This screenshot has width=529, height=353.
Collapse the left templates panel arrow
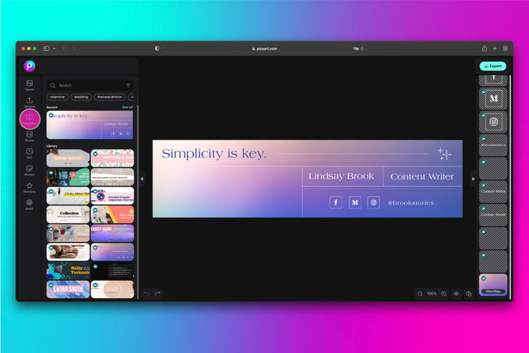point(142,179)
